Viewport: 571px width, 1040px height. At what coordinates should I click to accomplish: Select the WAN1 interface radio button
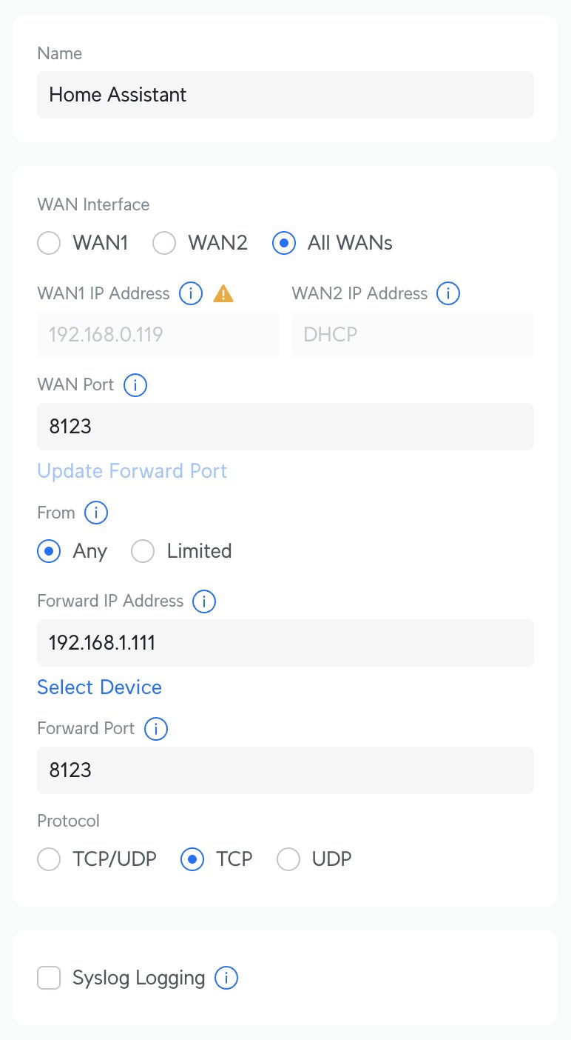click(49, 243)
